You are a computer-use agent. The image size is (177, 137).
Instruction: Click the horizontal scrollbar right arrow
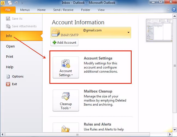click(x=170, y=134)
